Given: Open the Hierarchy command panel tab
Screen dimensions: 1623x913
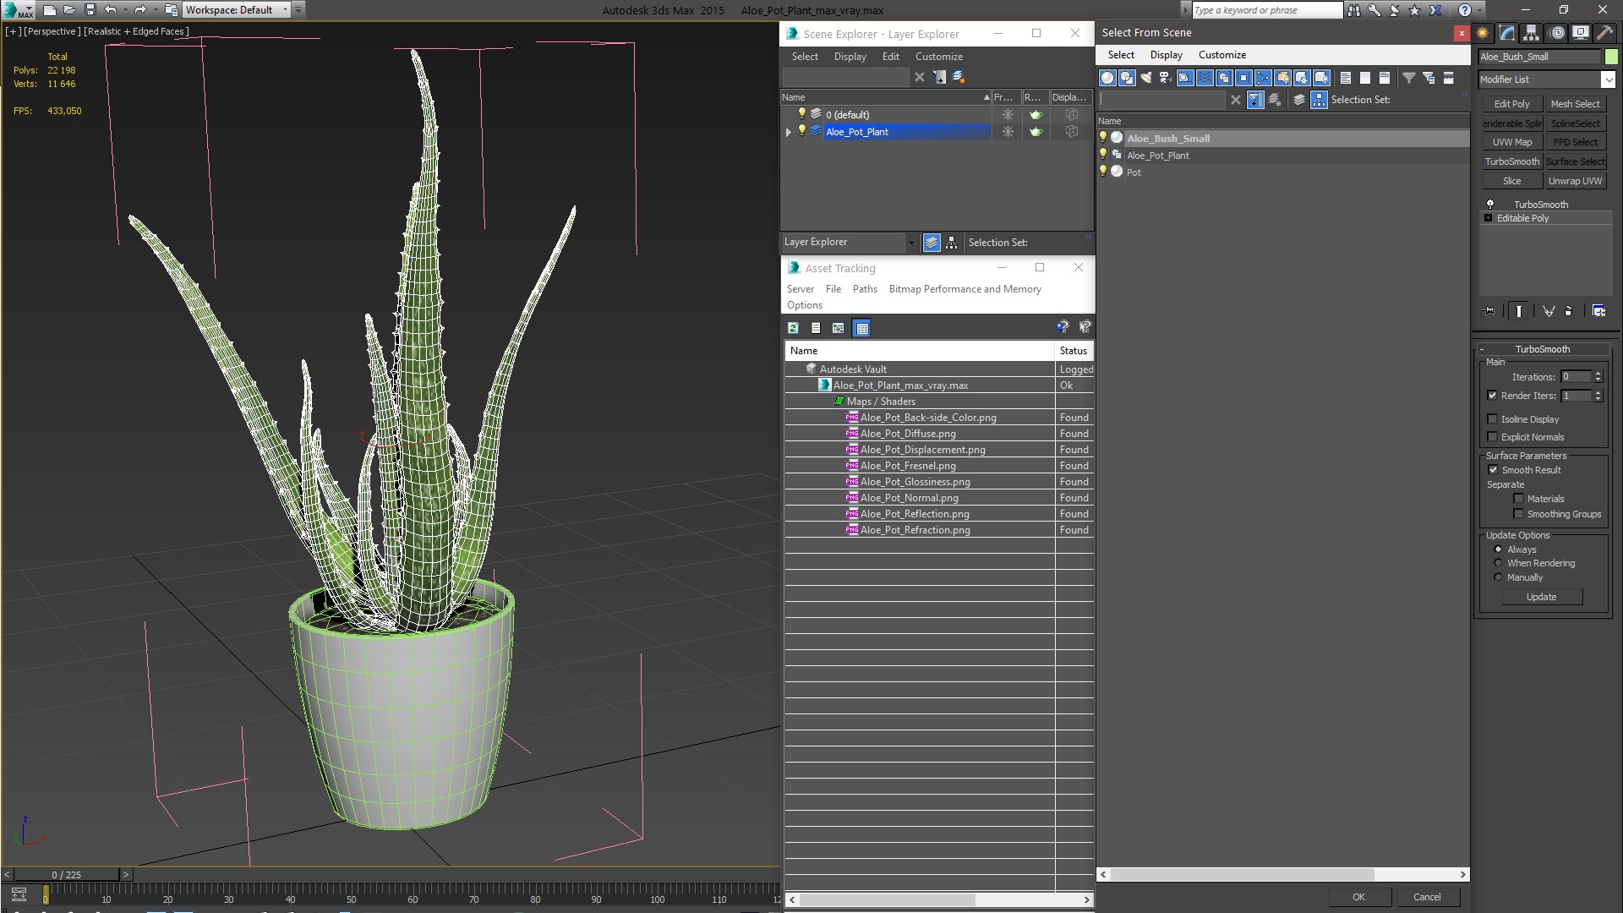Looking at the screenshot, I should click(x=1531, y=33).
